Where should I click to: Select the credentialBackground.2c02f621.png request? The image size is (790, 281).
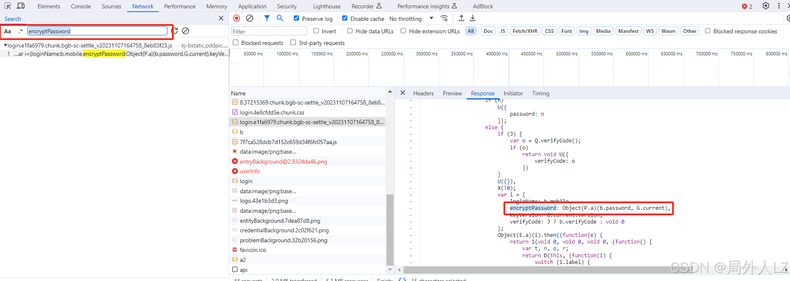(x=284, y=230)
